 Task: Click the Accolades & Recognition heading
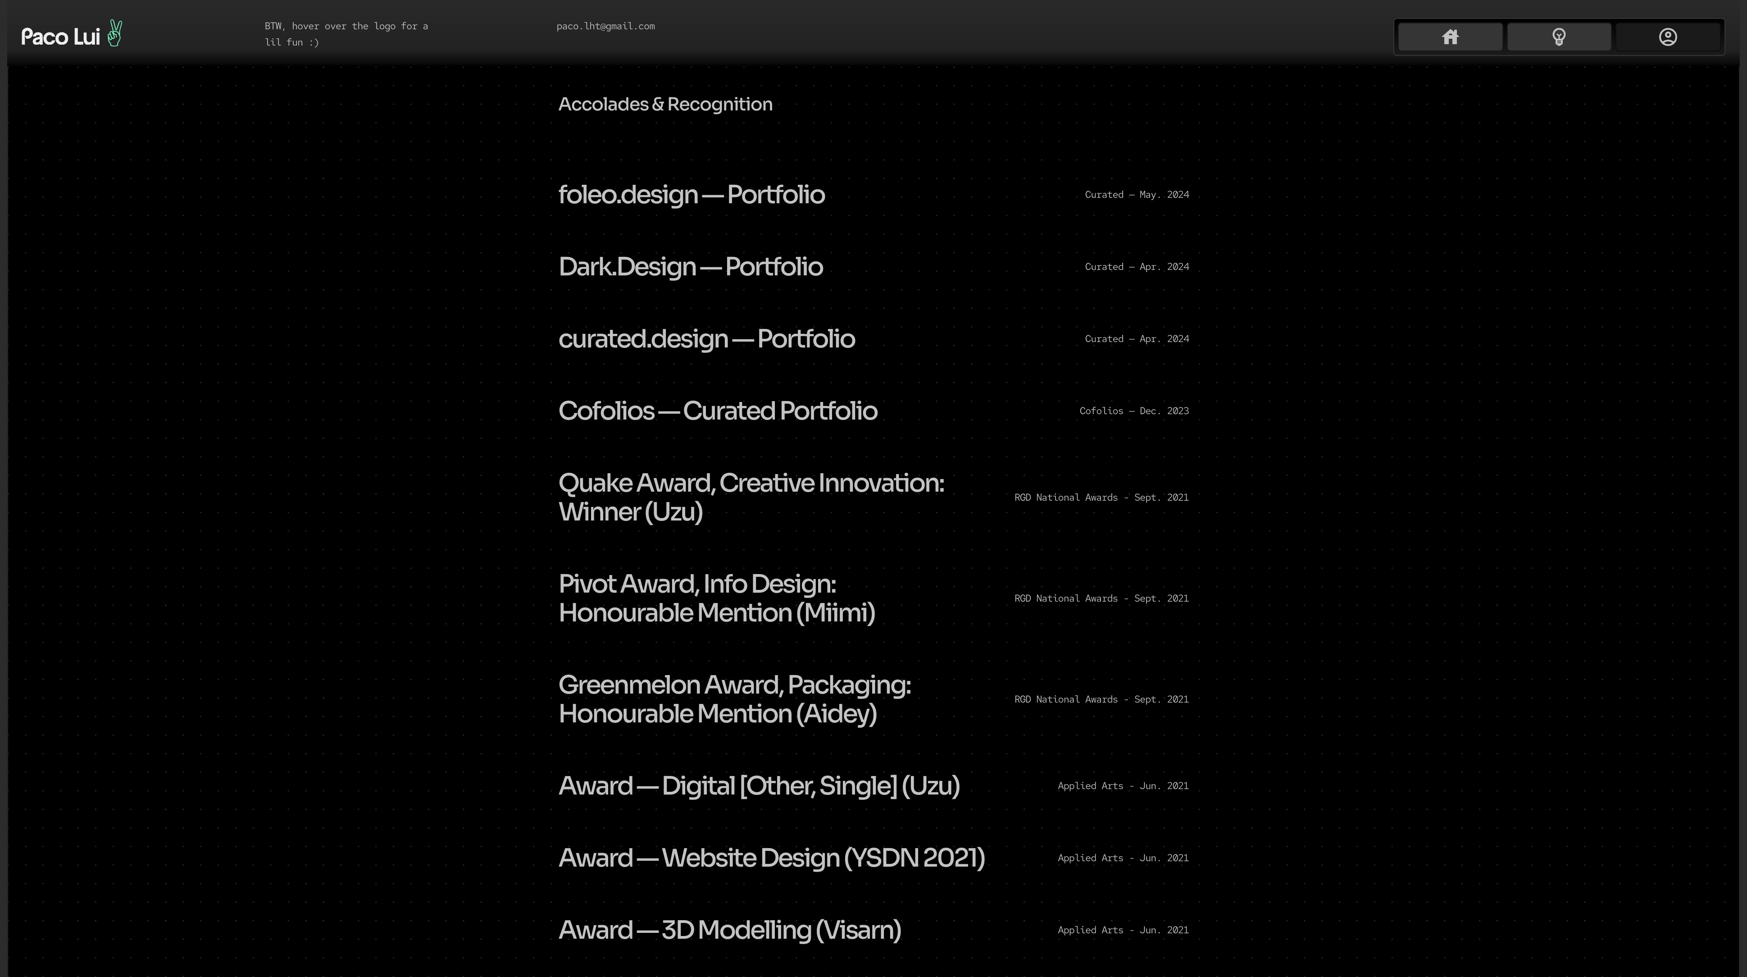tap(665, 104)
